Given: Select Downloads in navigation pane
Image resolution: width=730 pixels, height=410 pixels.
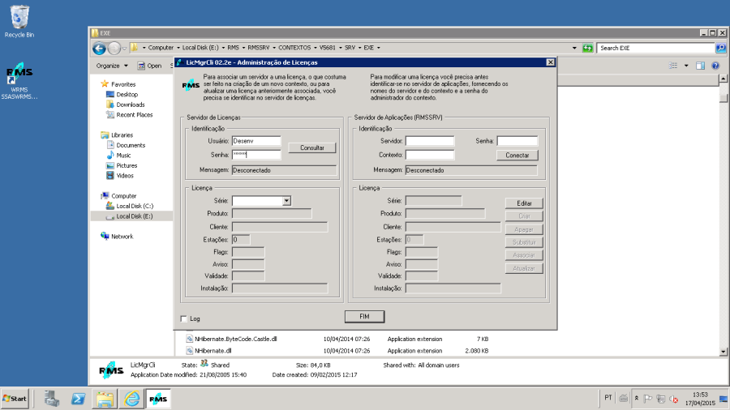Looking at the screenshot, I should [131, 105].
